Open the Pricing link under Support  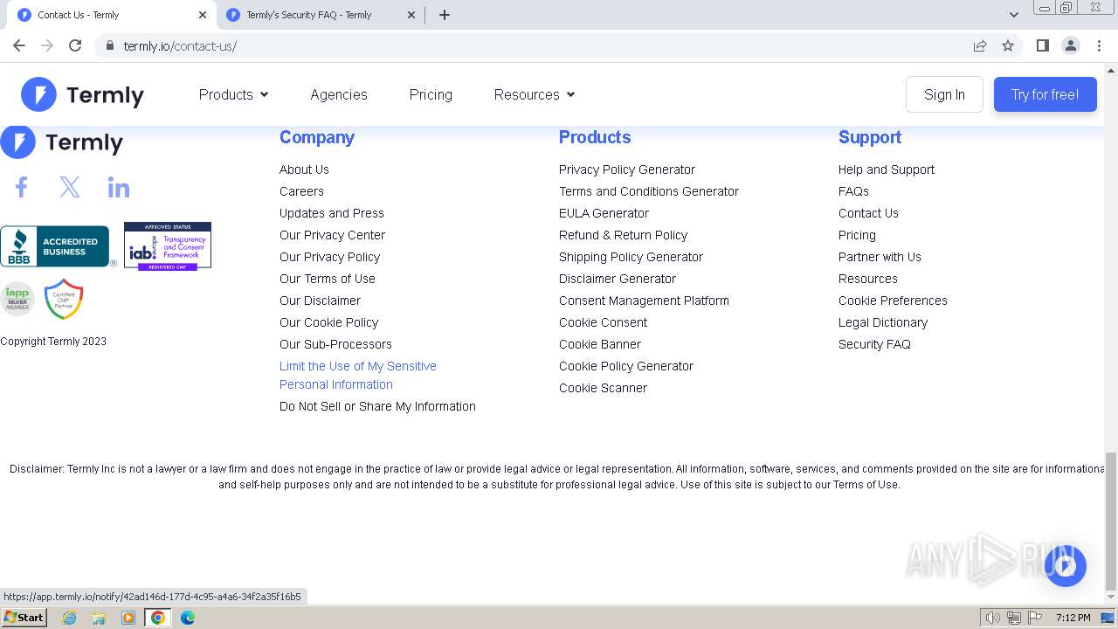coord(857,235)
